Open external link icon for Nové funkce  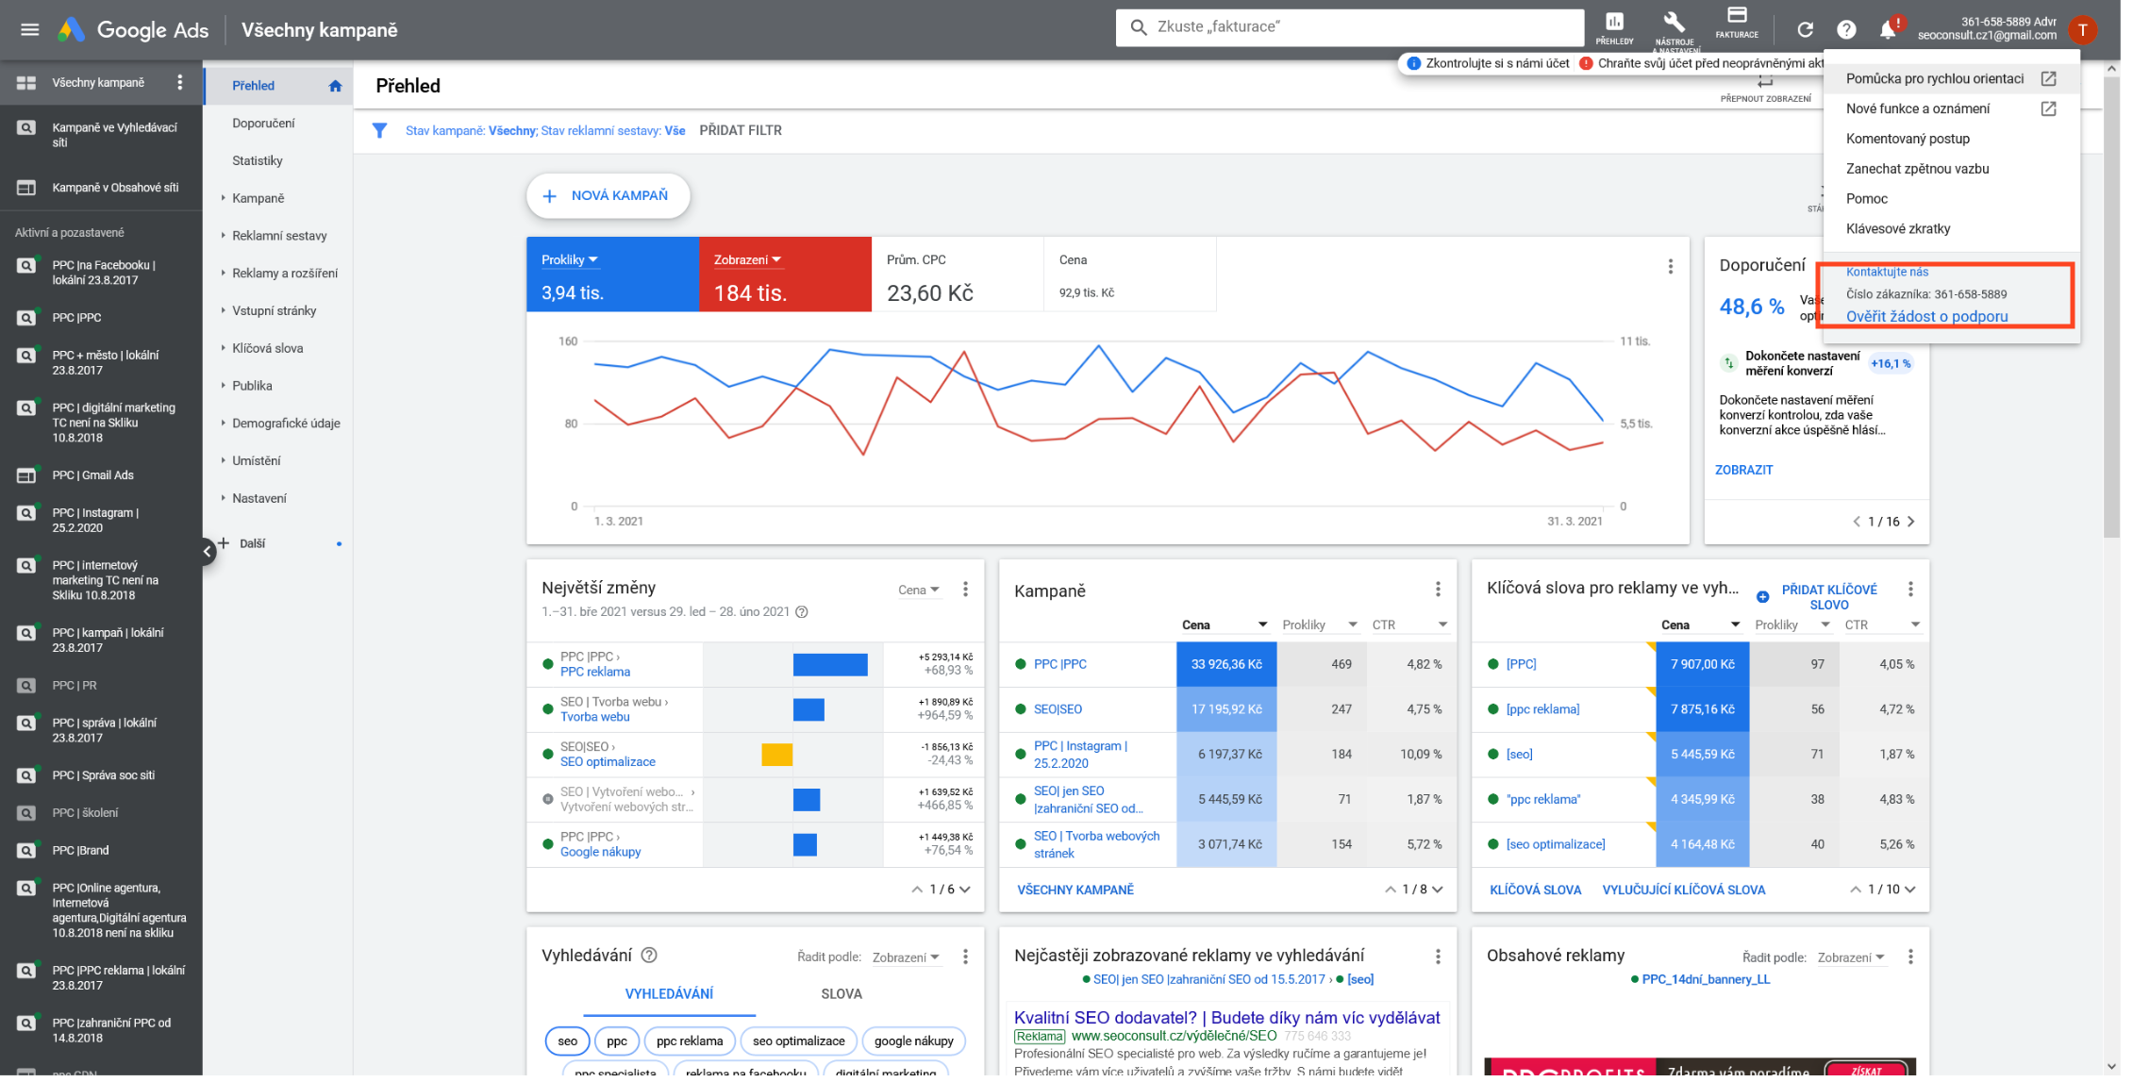point(2059,109)
